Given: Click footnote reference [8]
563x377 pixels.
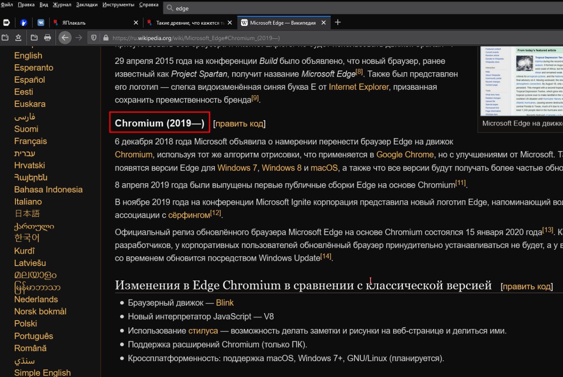Looking at the screenshot, I should pos(359,71).
